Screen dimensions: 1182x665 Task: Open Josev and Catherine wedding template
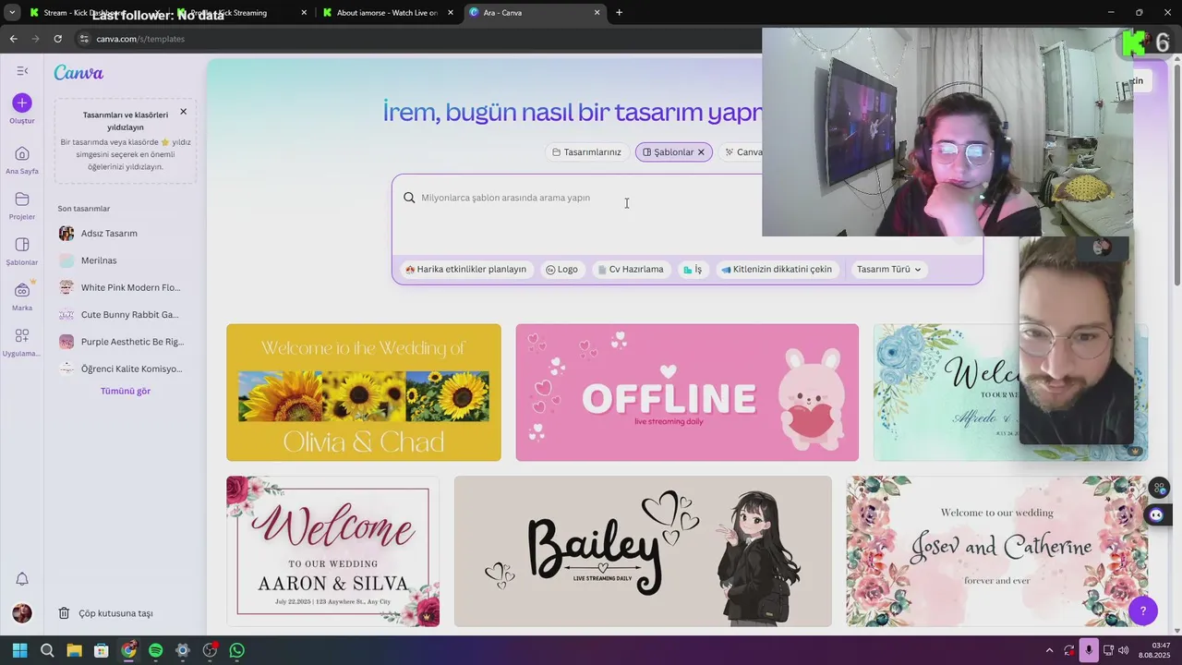[997, 551]
